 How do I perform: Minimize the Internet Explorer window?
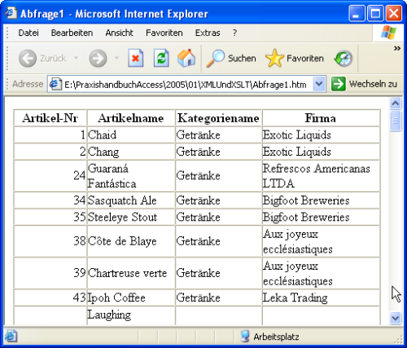357,13
